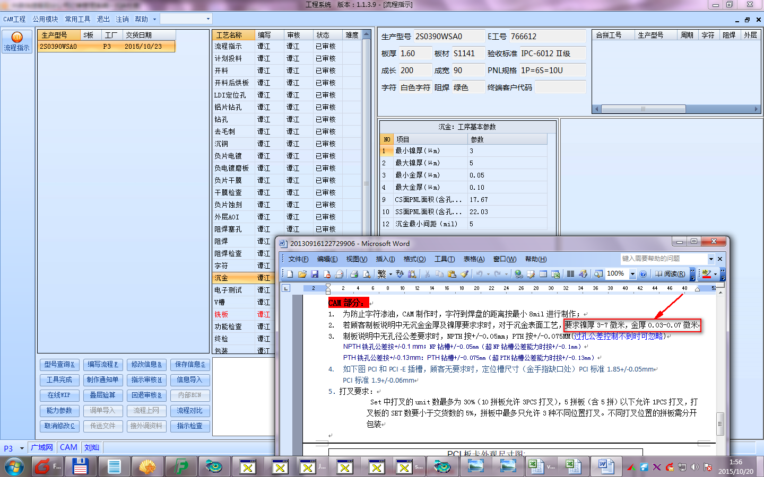Image resolution: width=764 pixels, height=477 pixels.
Task: Click the 制作通知单 button
Action: [x=103, y=380]
